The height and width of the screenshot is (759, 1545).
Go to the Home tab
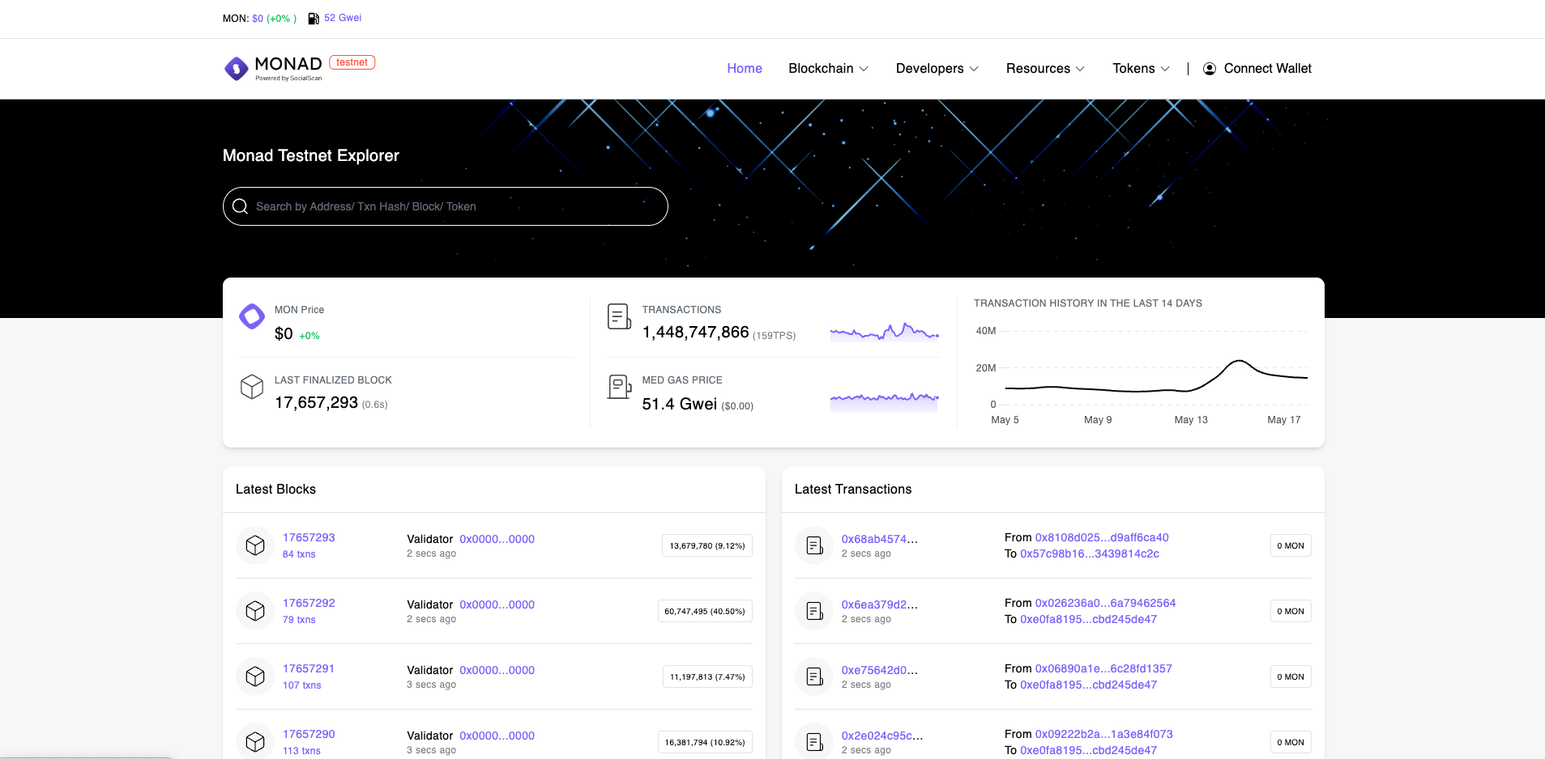(x=745, y=69)
